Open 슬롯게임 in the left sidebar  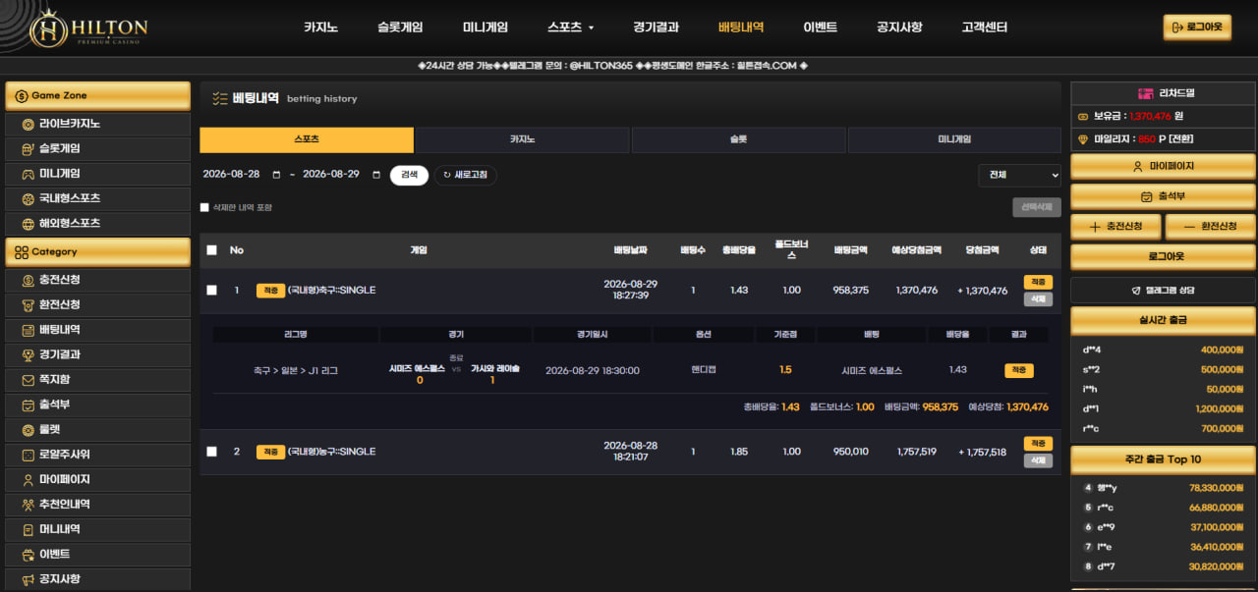[x=97, y=149]
